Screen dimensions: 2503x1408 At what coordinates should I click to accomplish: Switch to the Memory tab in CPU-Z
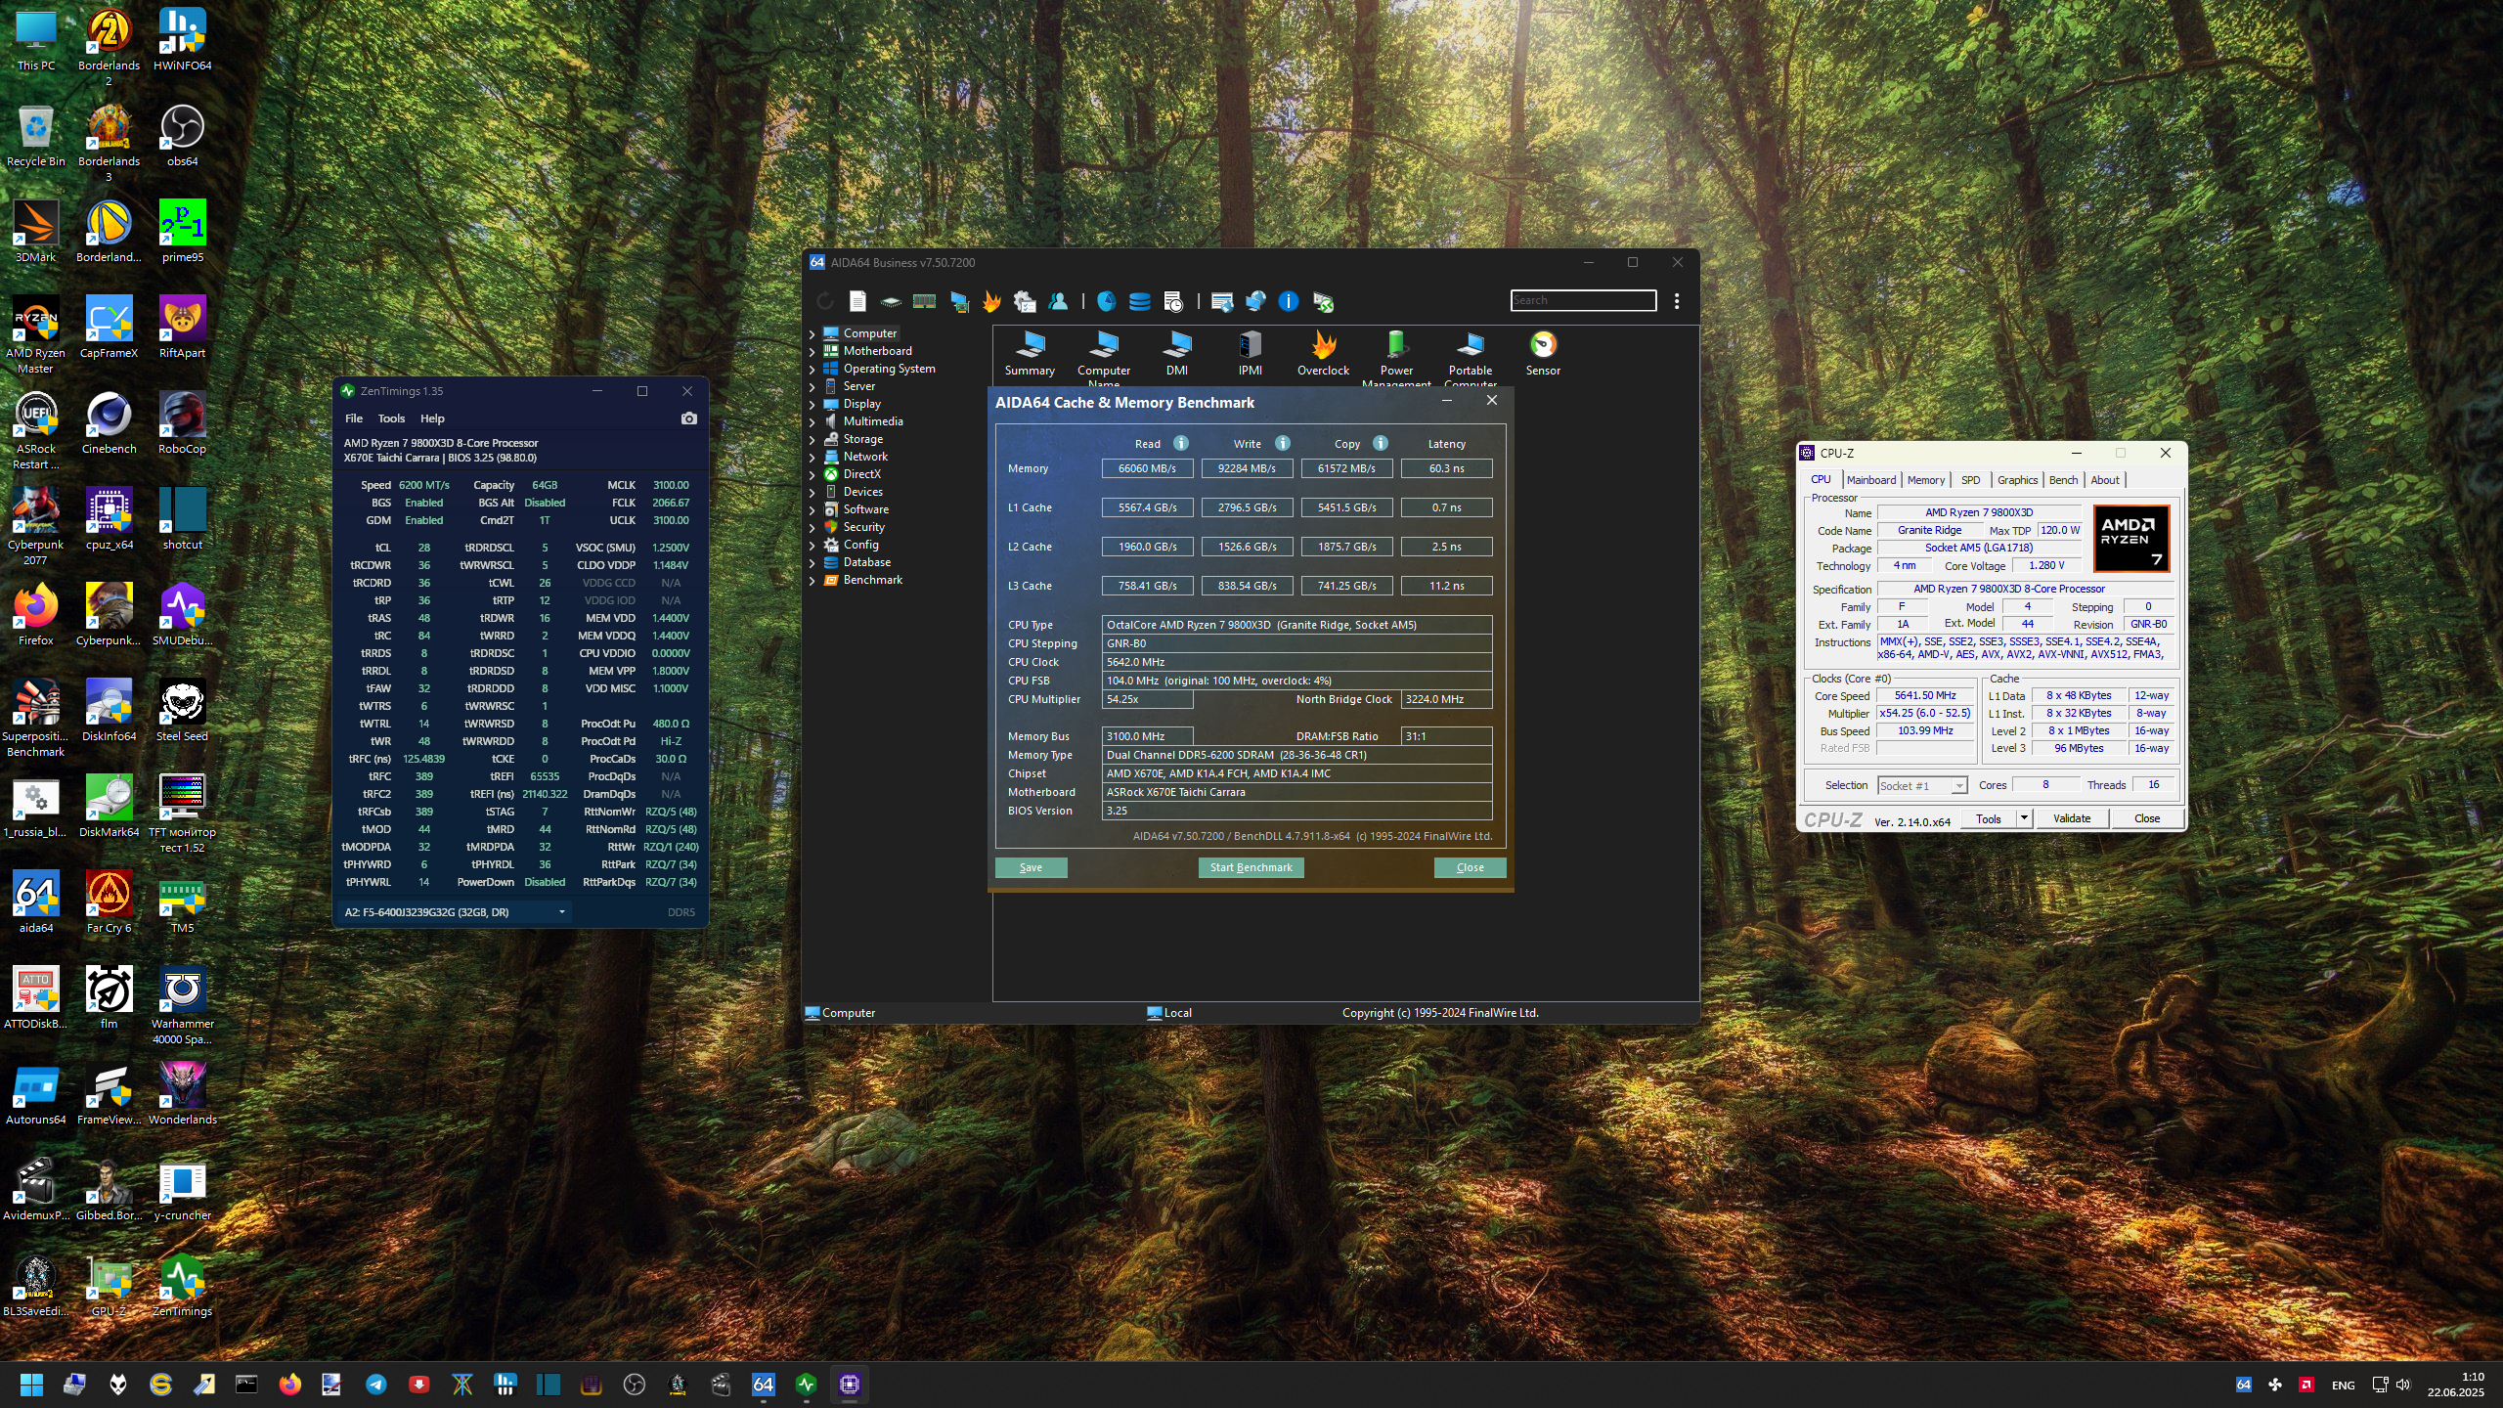tap(1925, 480)
